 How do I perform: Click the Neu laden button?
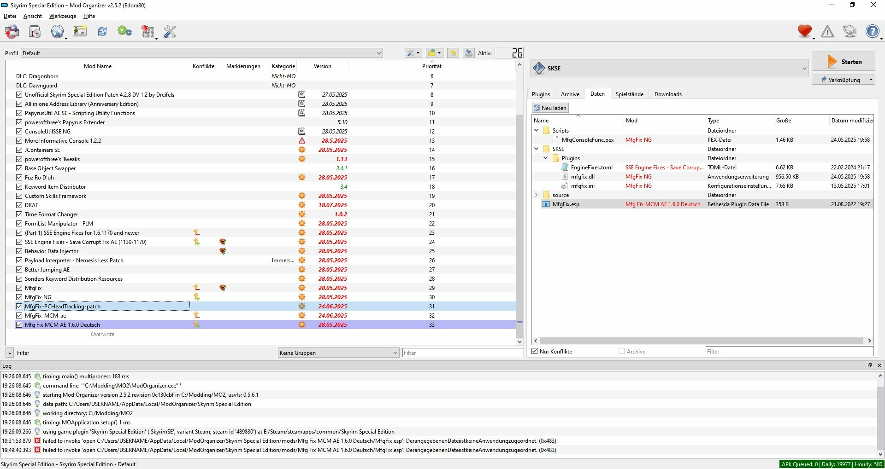[550, 108]
